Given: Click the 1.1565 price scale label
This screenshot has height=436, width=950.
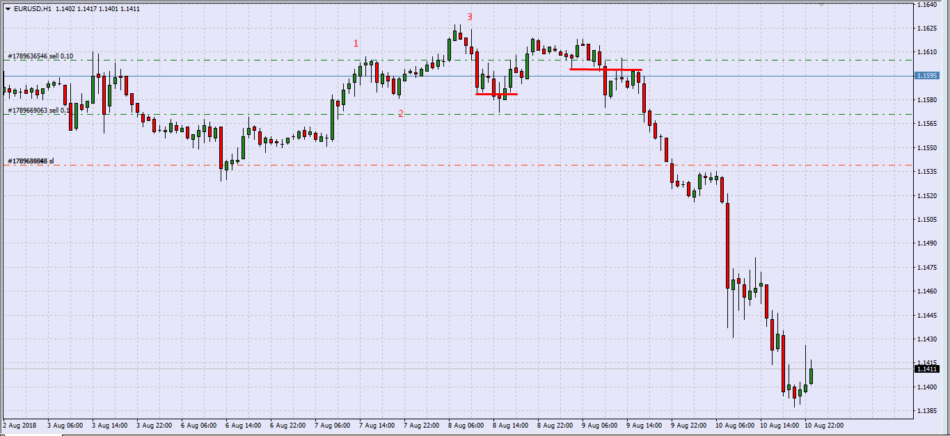Looking at the screenshot, I should [926, 124].
